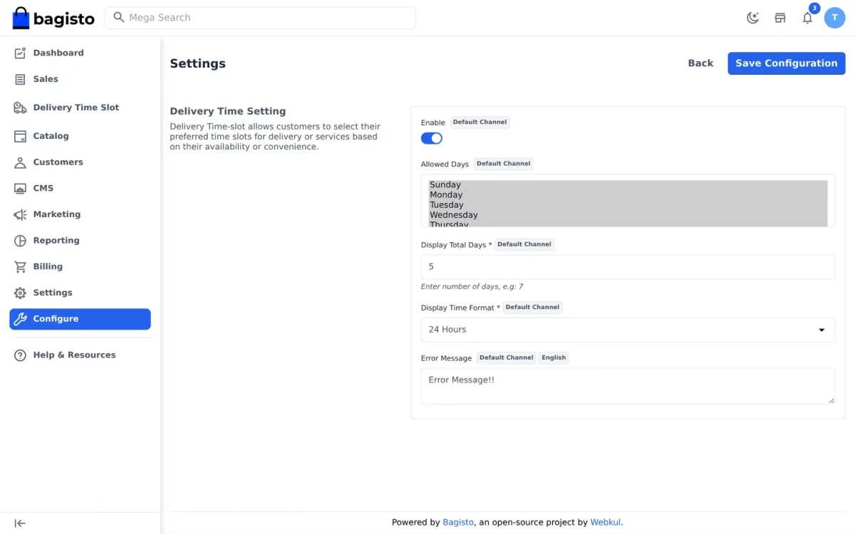Click the CMS monitor icon
This screenshot has height=534, width=855.
[x=20, y=188]
